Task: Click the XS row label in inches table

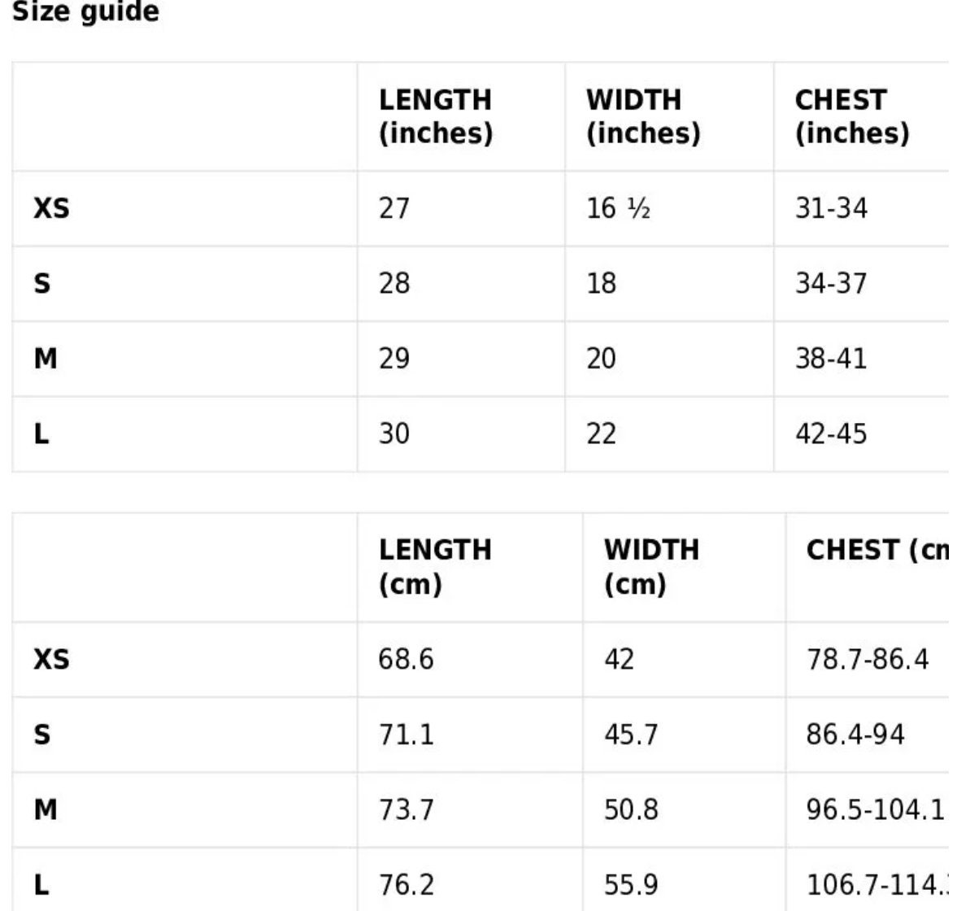Action: (x=51, y=209)
